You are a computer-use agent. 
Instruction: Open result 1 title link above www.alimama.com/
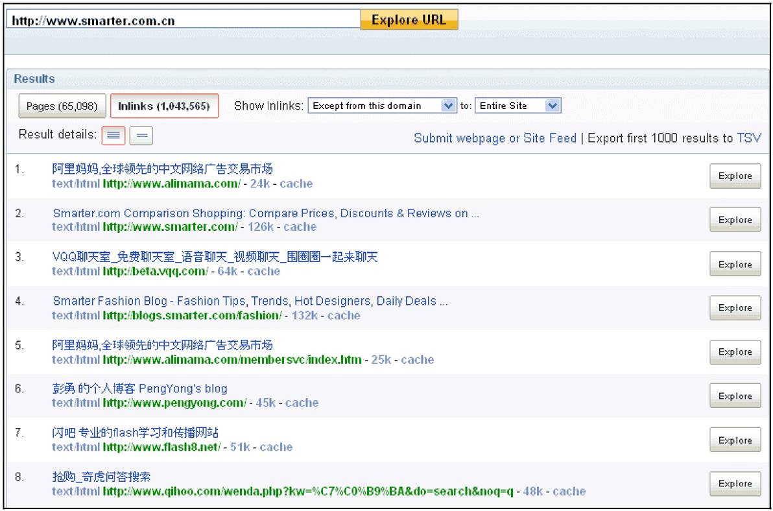(163, 169)
